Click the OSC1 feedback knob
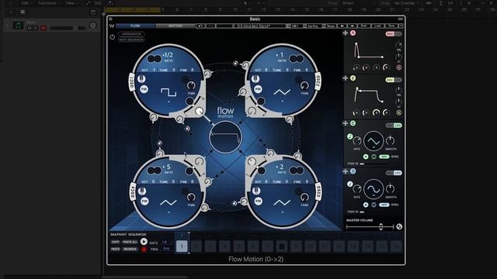This screenshot has height=279, width=497. (x=191, y=86)
